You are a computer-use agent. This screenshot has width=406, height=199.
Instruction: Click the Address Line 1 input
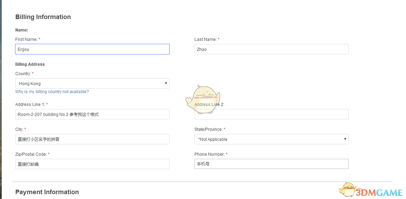[x=92, y=114]
